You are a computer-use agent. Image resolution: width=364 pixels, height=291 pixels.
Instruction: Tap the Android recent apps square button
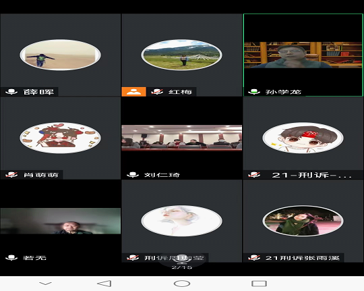click(x=260, y=284)
